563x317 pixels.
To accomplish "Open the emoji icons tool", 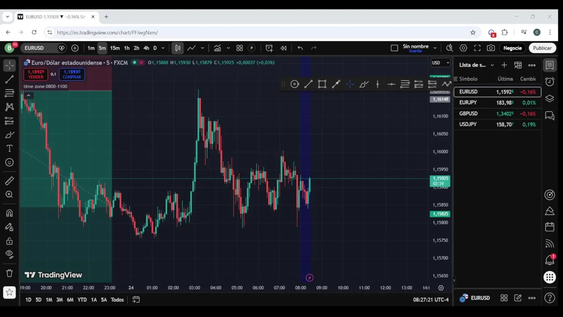I will click(9, 162).
